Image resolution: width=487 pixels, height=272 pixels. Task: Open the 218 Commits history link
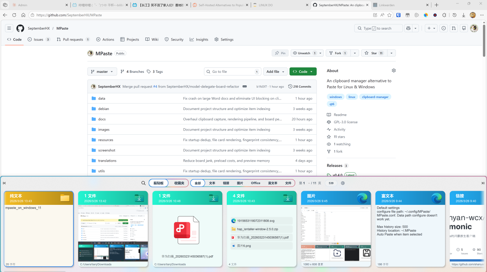[x=300, y=86]
